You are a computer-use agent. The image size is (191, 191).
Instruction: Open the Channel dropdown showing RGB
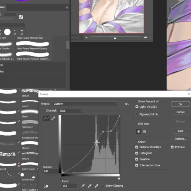pos(70,111)
